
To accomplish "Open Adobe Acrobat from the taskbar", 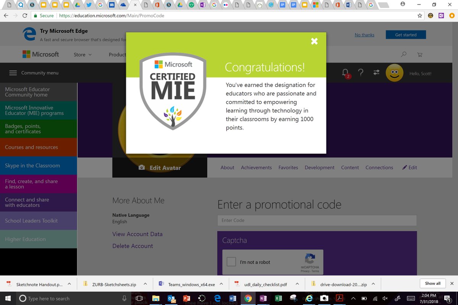I will (x=339, y=299).
